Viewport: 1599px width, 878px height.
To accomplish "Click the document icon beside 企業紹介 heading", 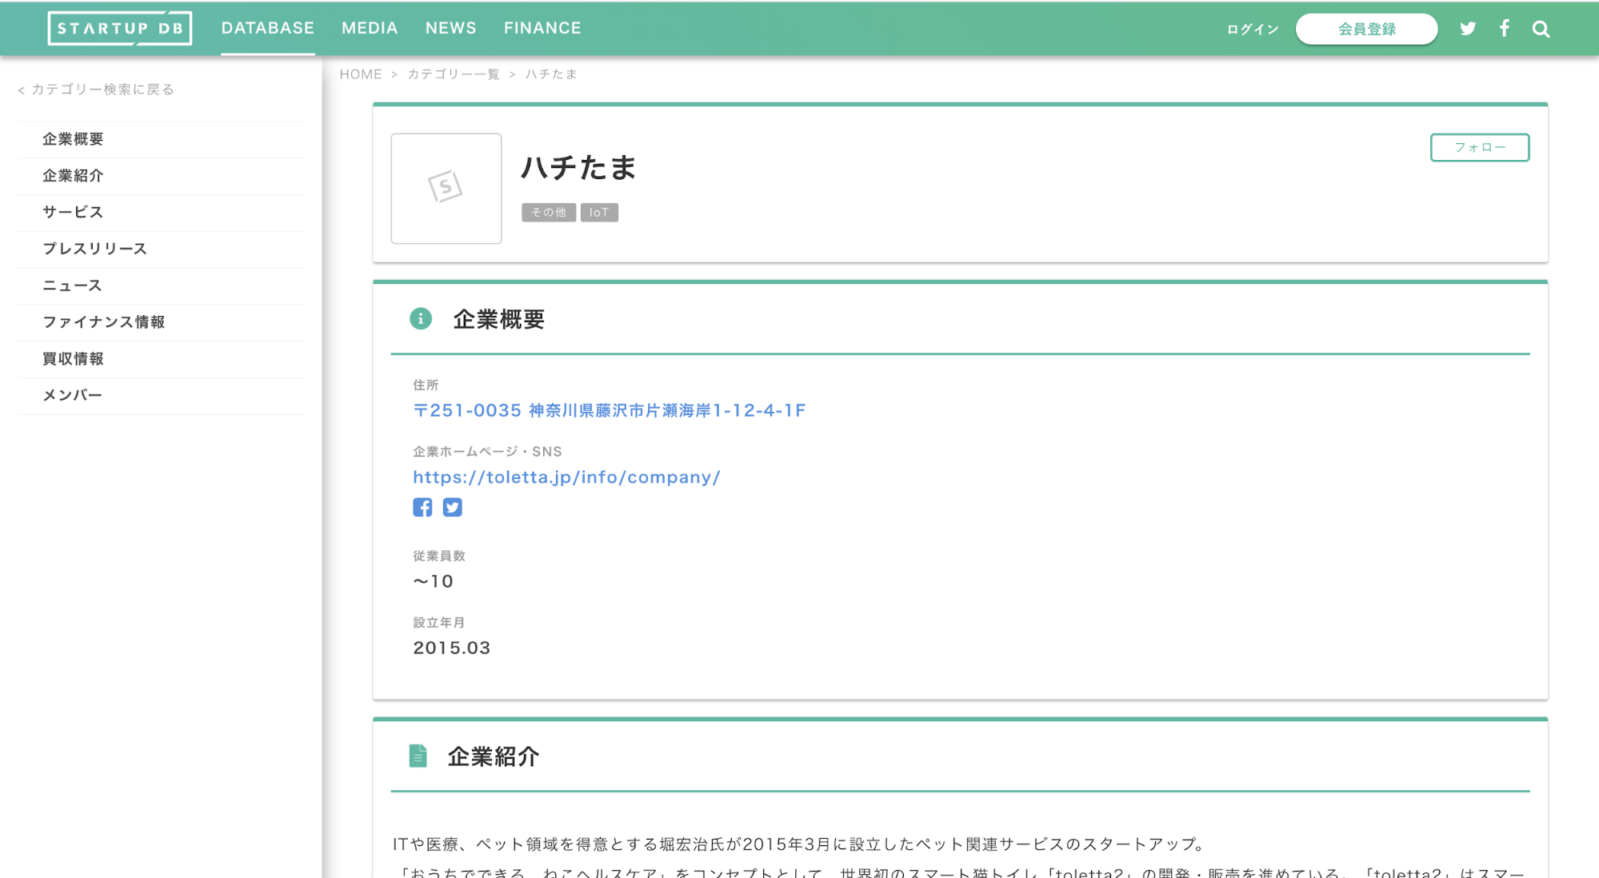I will 418,755.
